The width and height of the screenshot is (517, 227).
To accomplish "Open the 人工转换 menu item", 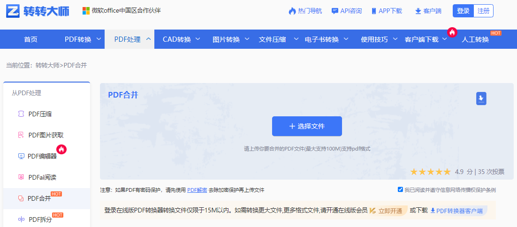I will (475, 39).
